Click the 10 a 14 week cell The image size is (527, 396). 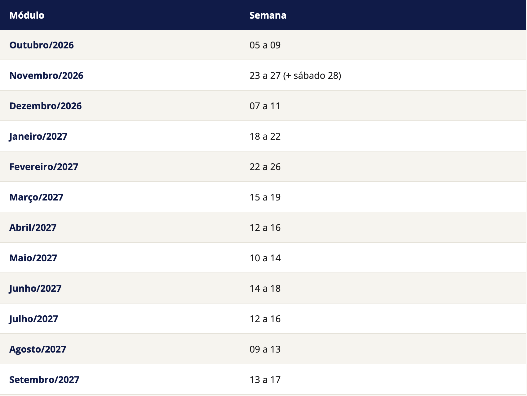pos(265,258)
